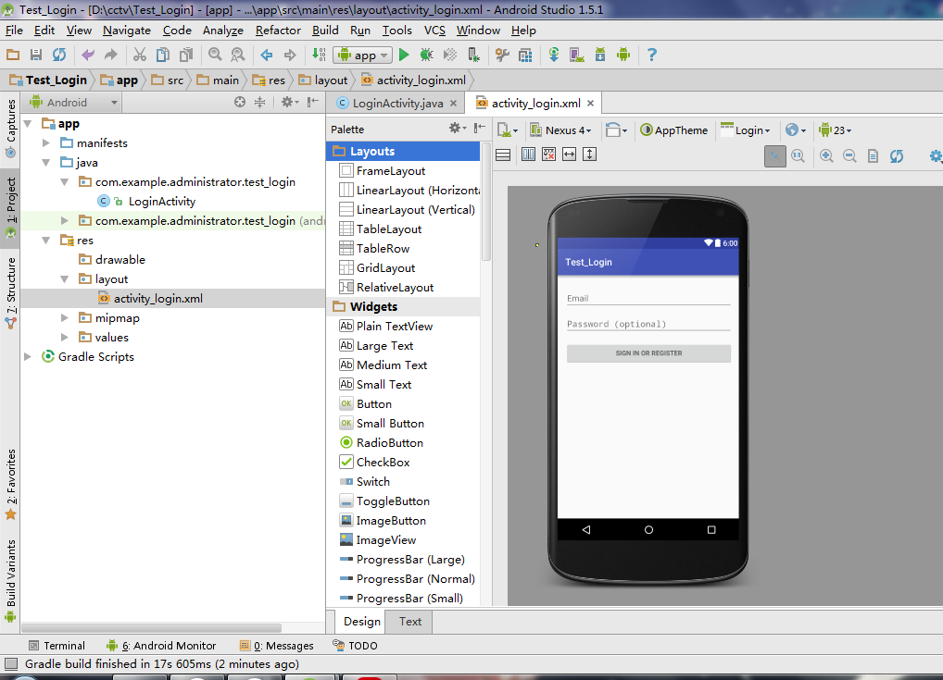The width and height of the screenshot is (943, 680).
Task: Click the Save All toolbar icon
Action: [36, 56]
